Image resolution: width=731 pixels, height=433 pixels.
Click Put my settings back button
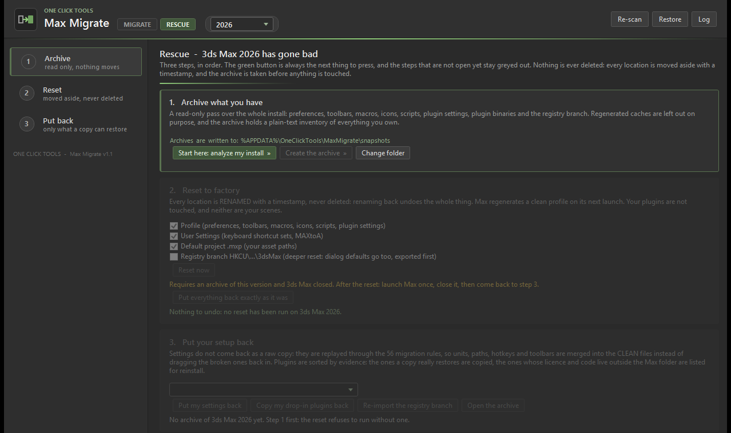point(210,406)
